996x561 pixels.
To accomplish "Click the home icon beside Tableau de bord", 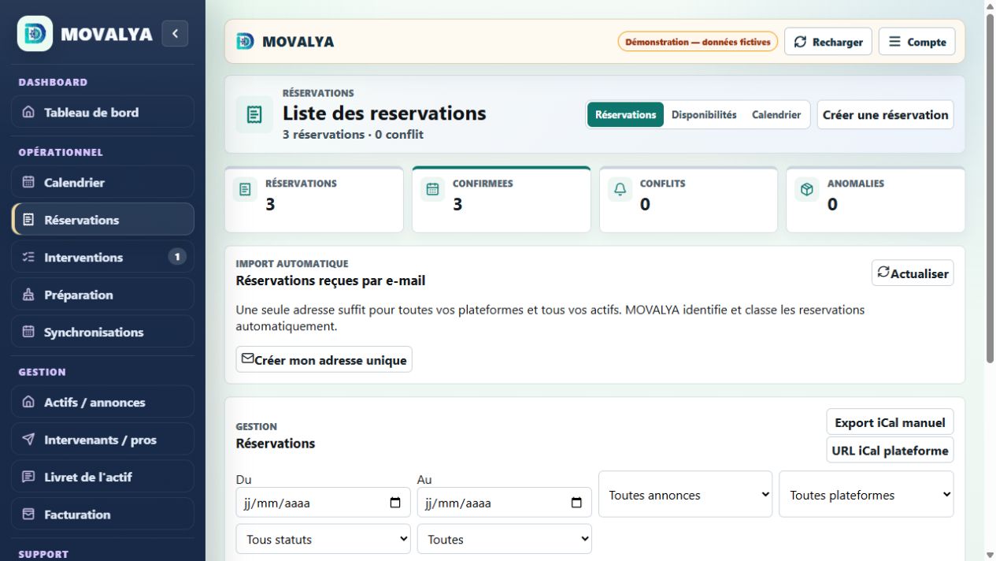I will [28, 112].
